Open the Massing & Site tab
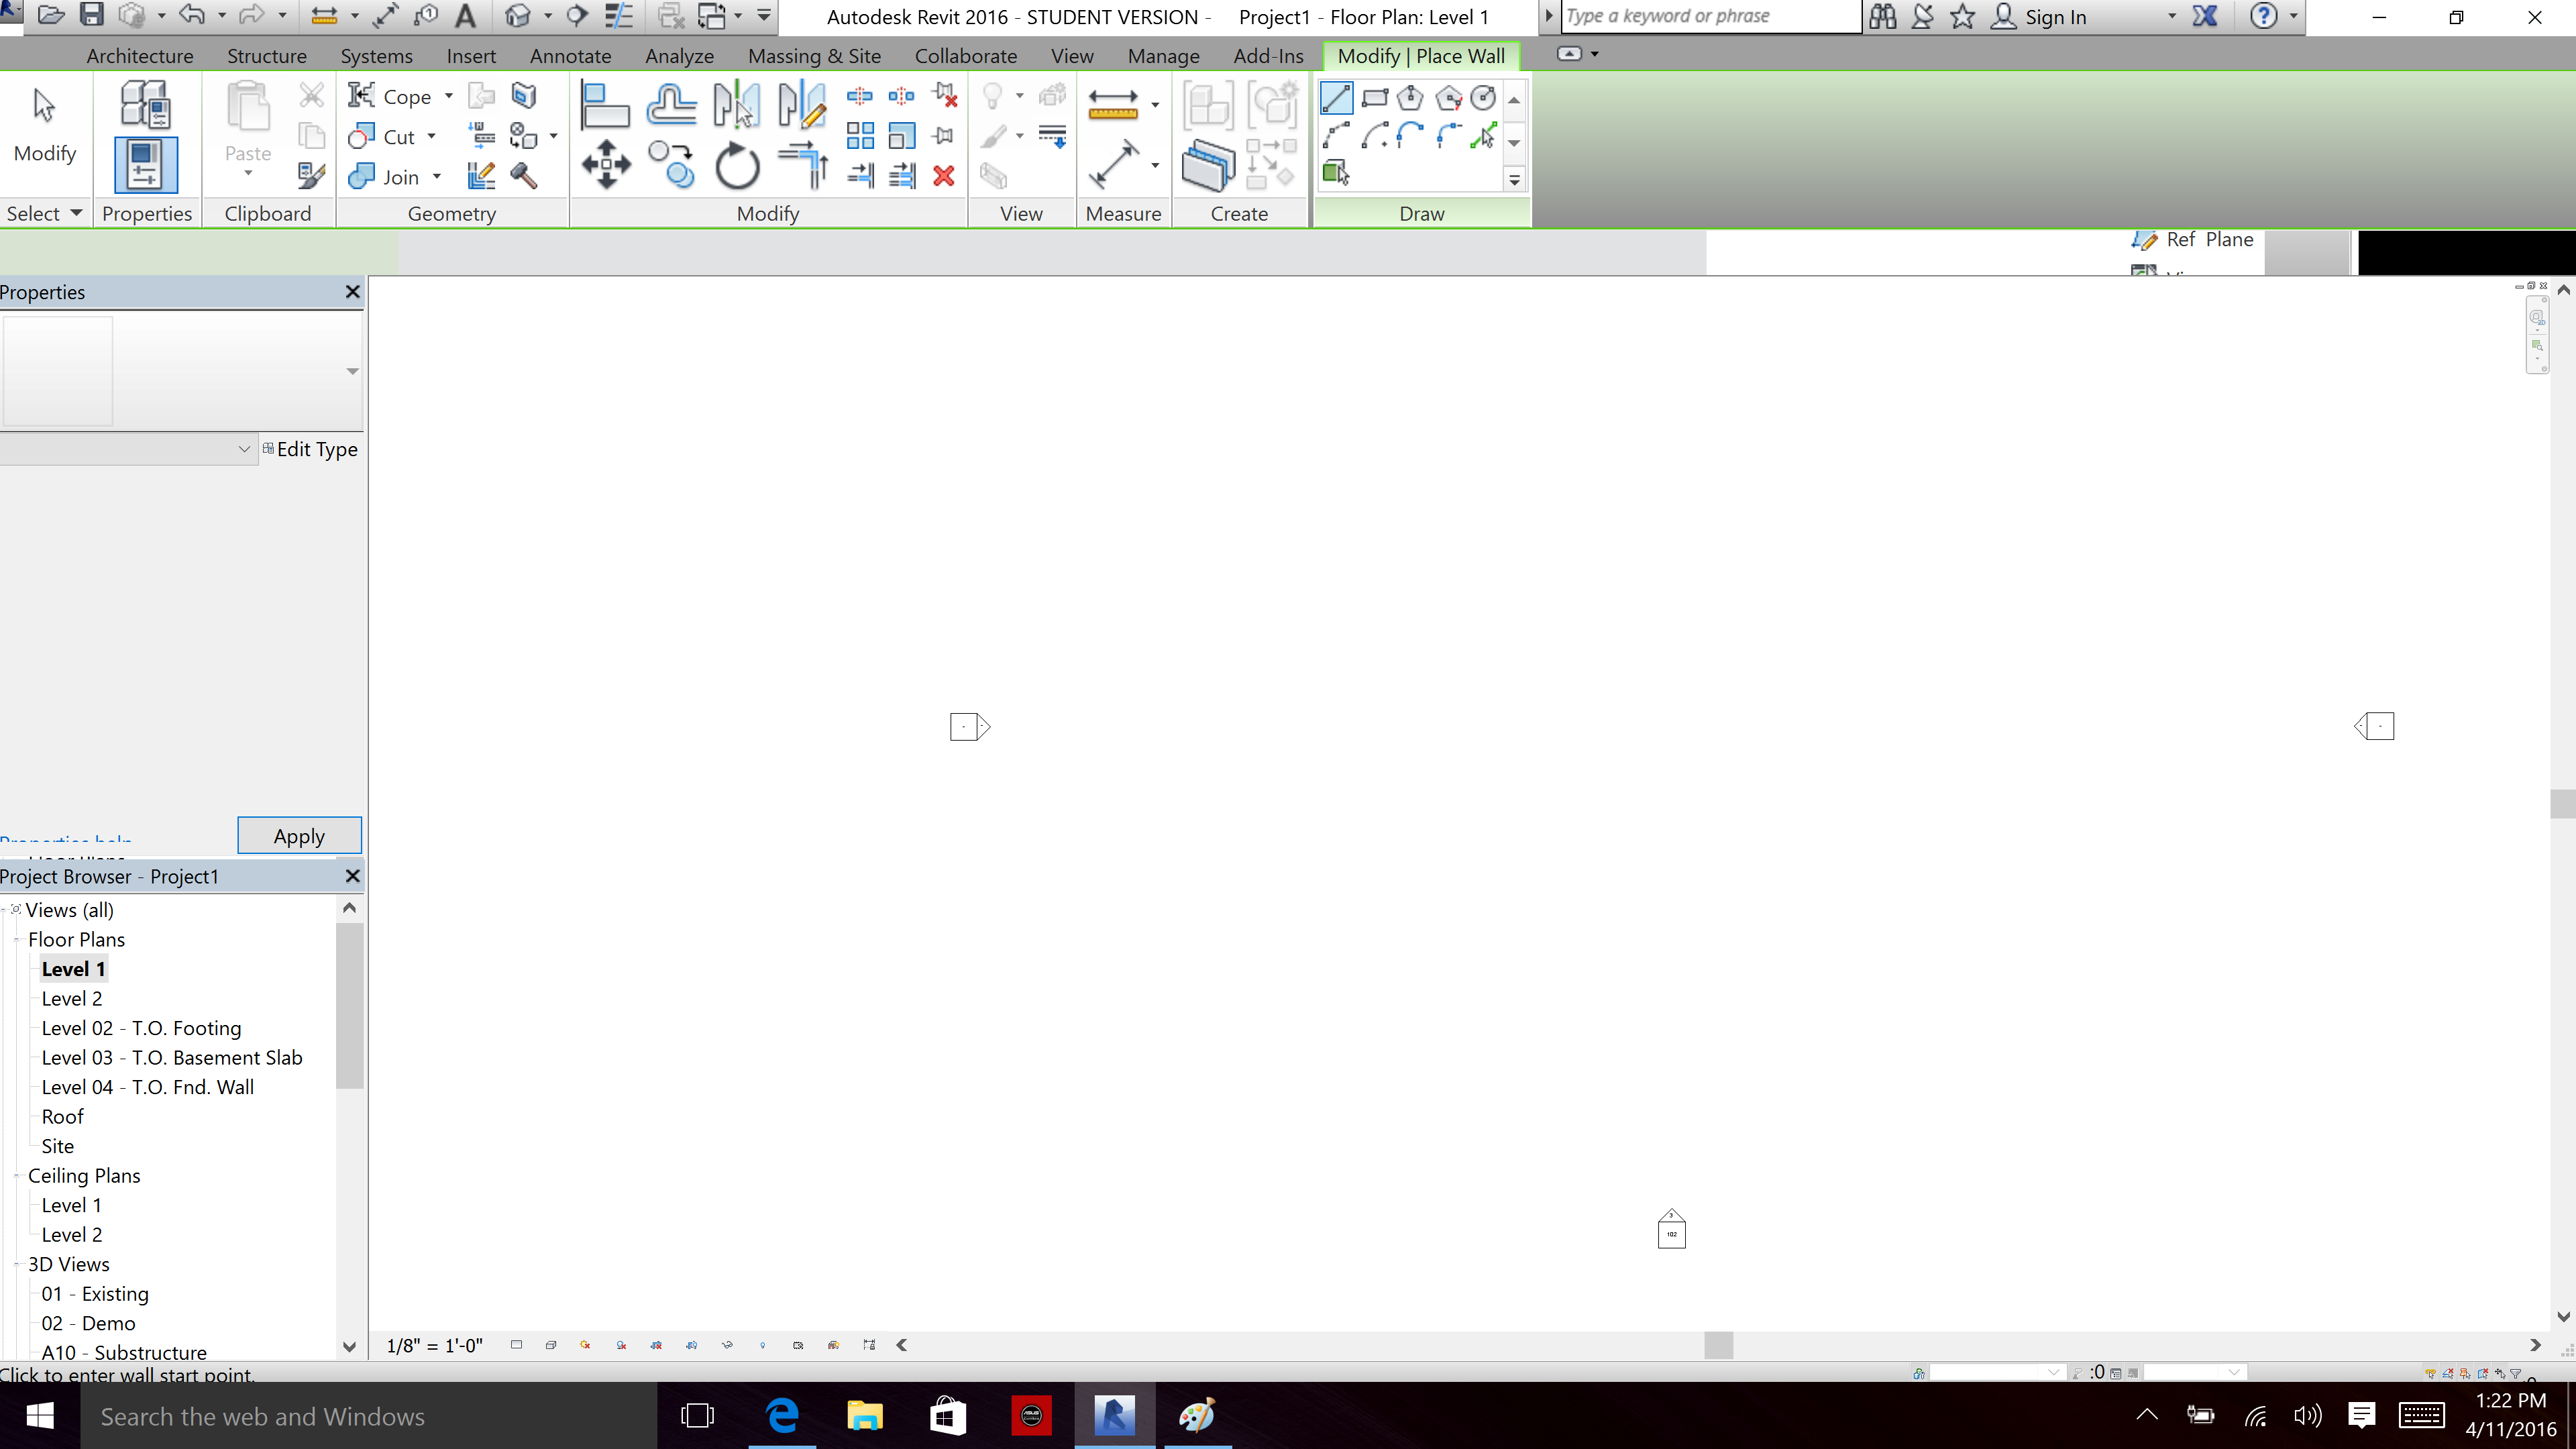The image size is (2576, 1449). (x=814, y=56)
